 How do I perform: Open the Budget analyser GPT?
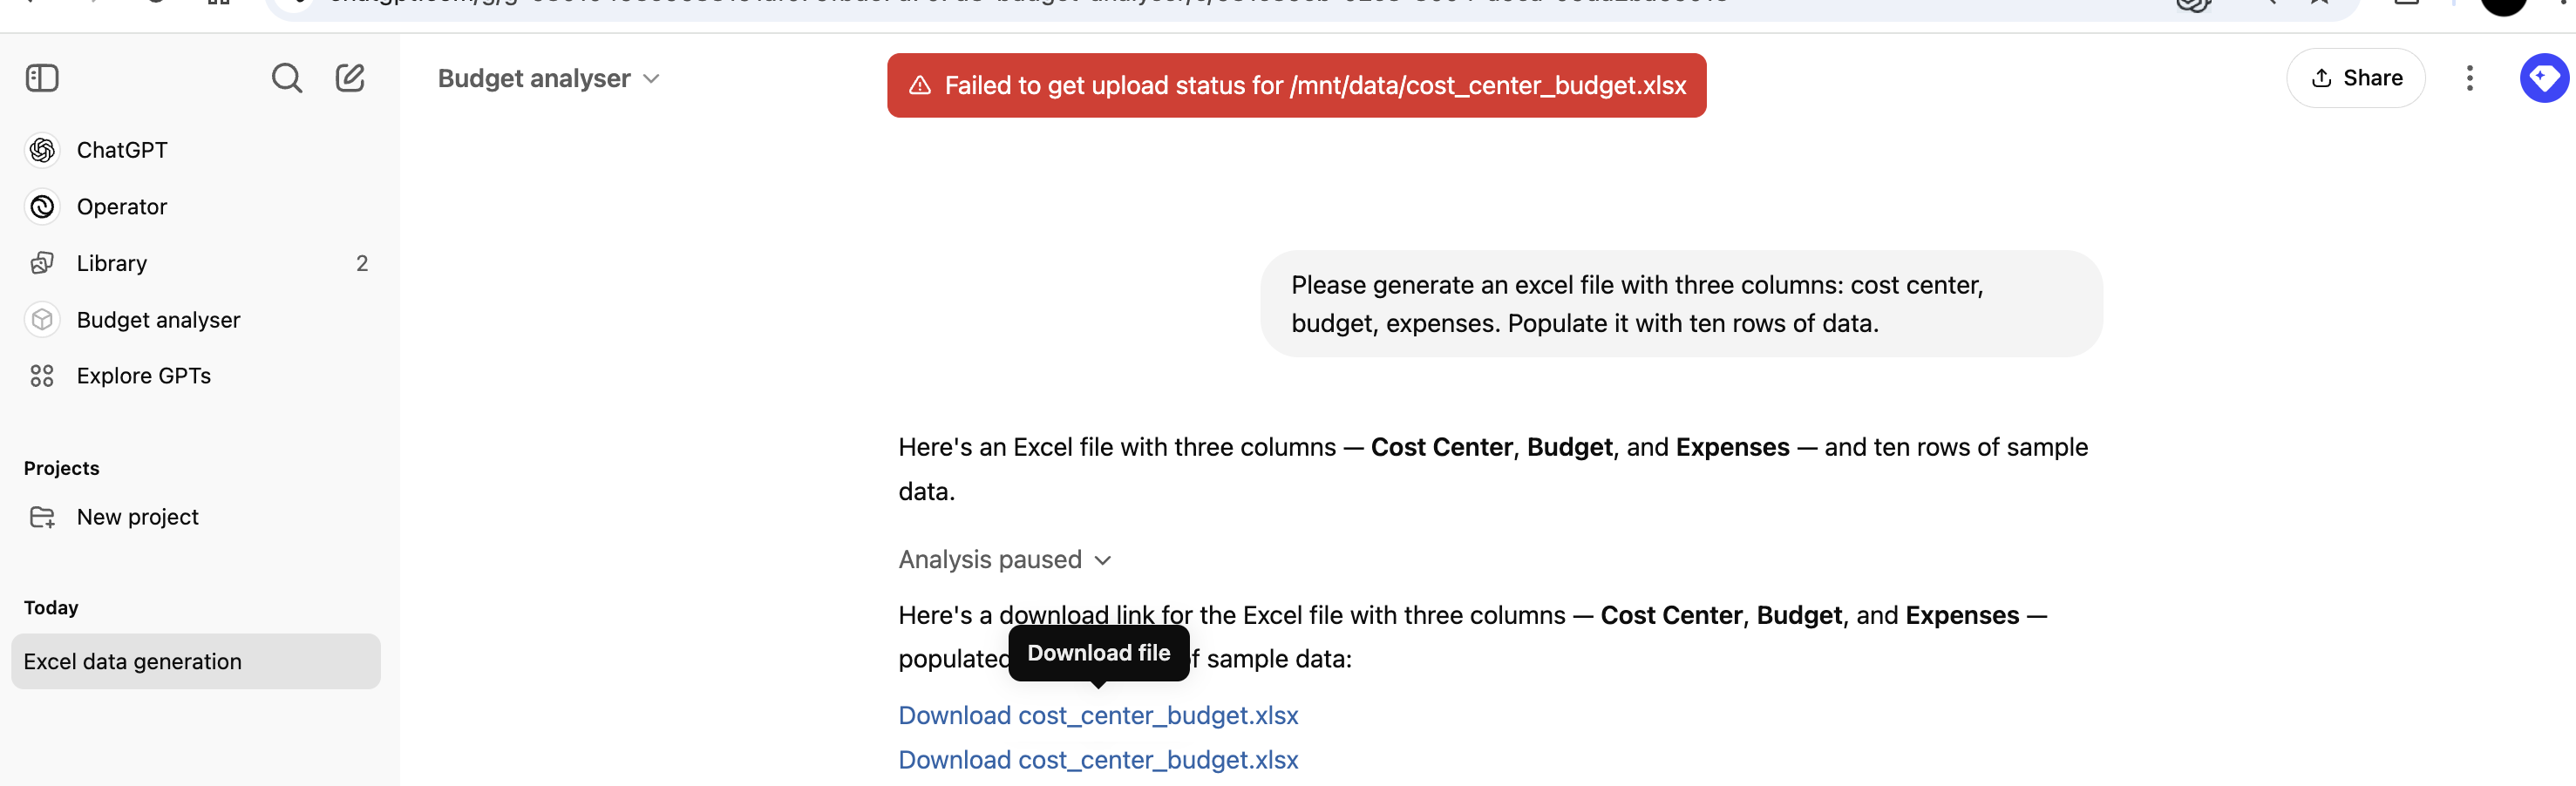pos(158,320)
